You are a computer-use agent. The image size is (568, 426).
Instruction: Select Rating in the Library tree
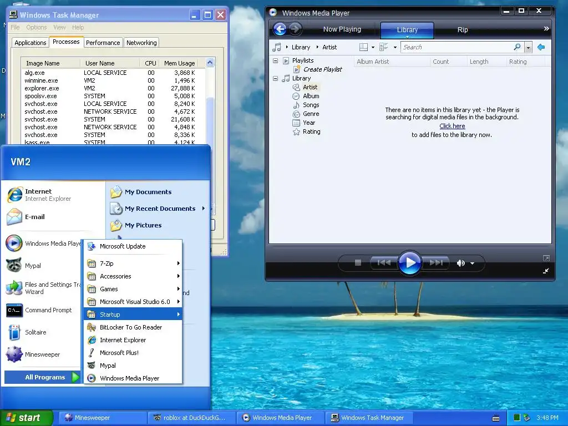click(311, 131)
